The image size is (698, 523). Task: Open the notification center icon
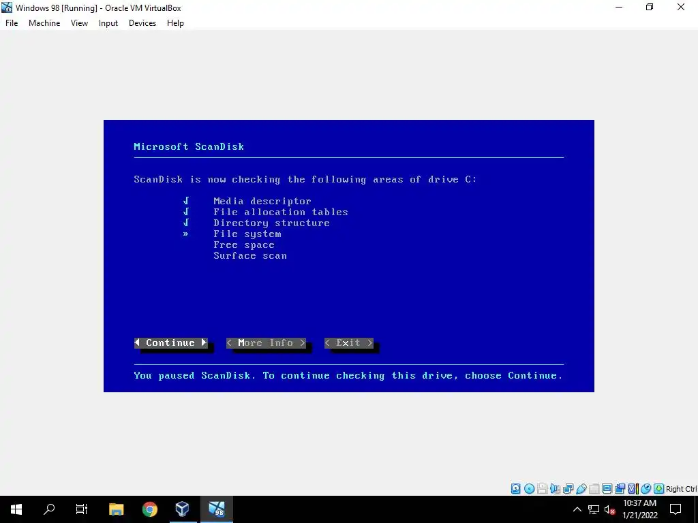click(676, 509)
